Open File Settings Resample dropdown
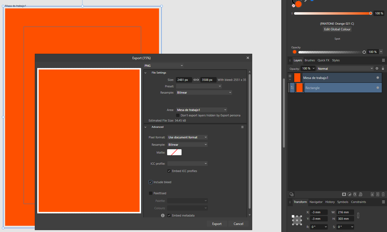Viewport: 387px width, 232px height. 204,93
